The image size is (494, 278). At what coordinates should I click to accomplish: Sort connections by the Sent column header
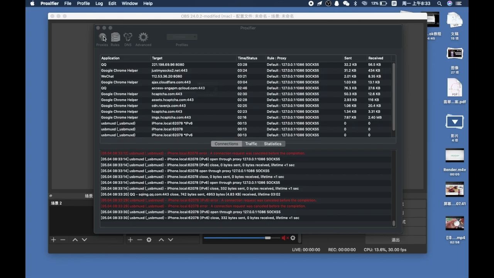pos(355,58)
